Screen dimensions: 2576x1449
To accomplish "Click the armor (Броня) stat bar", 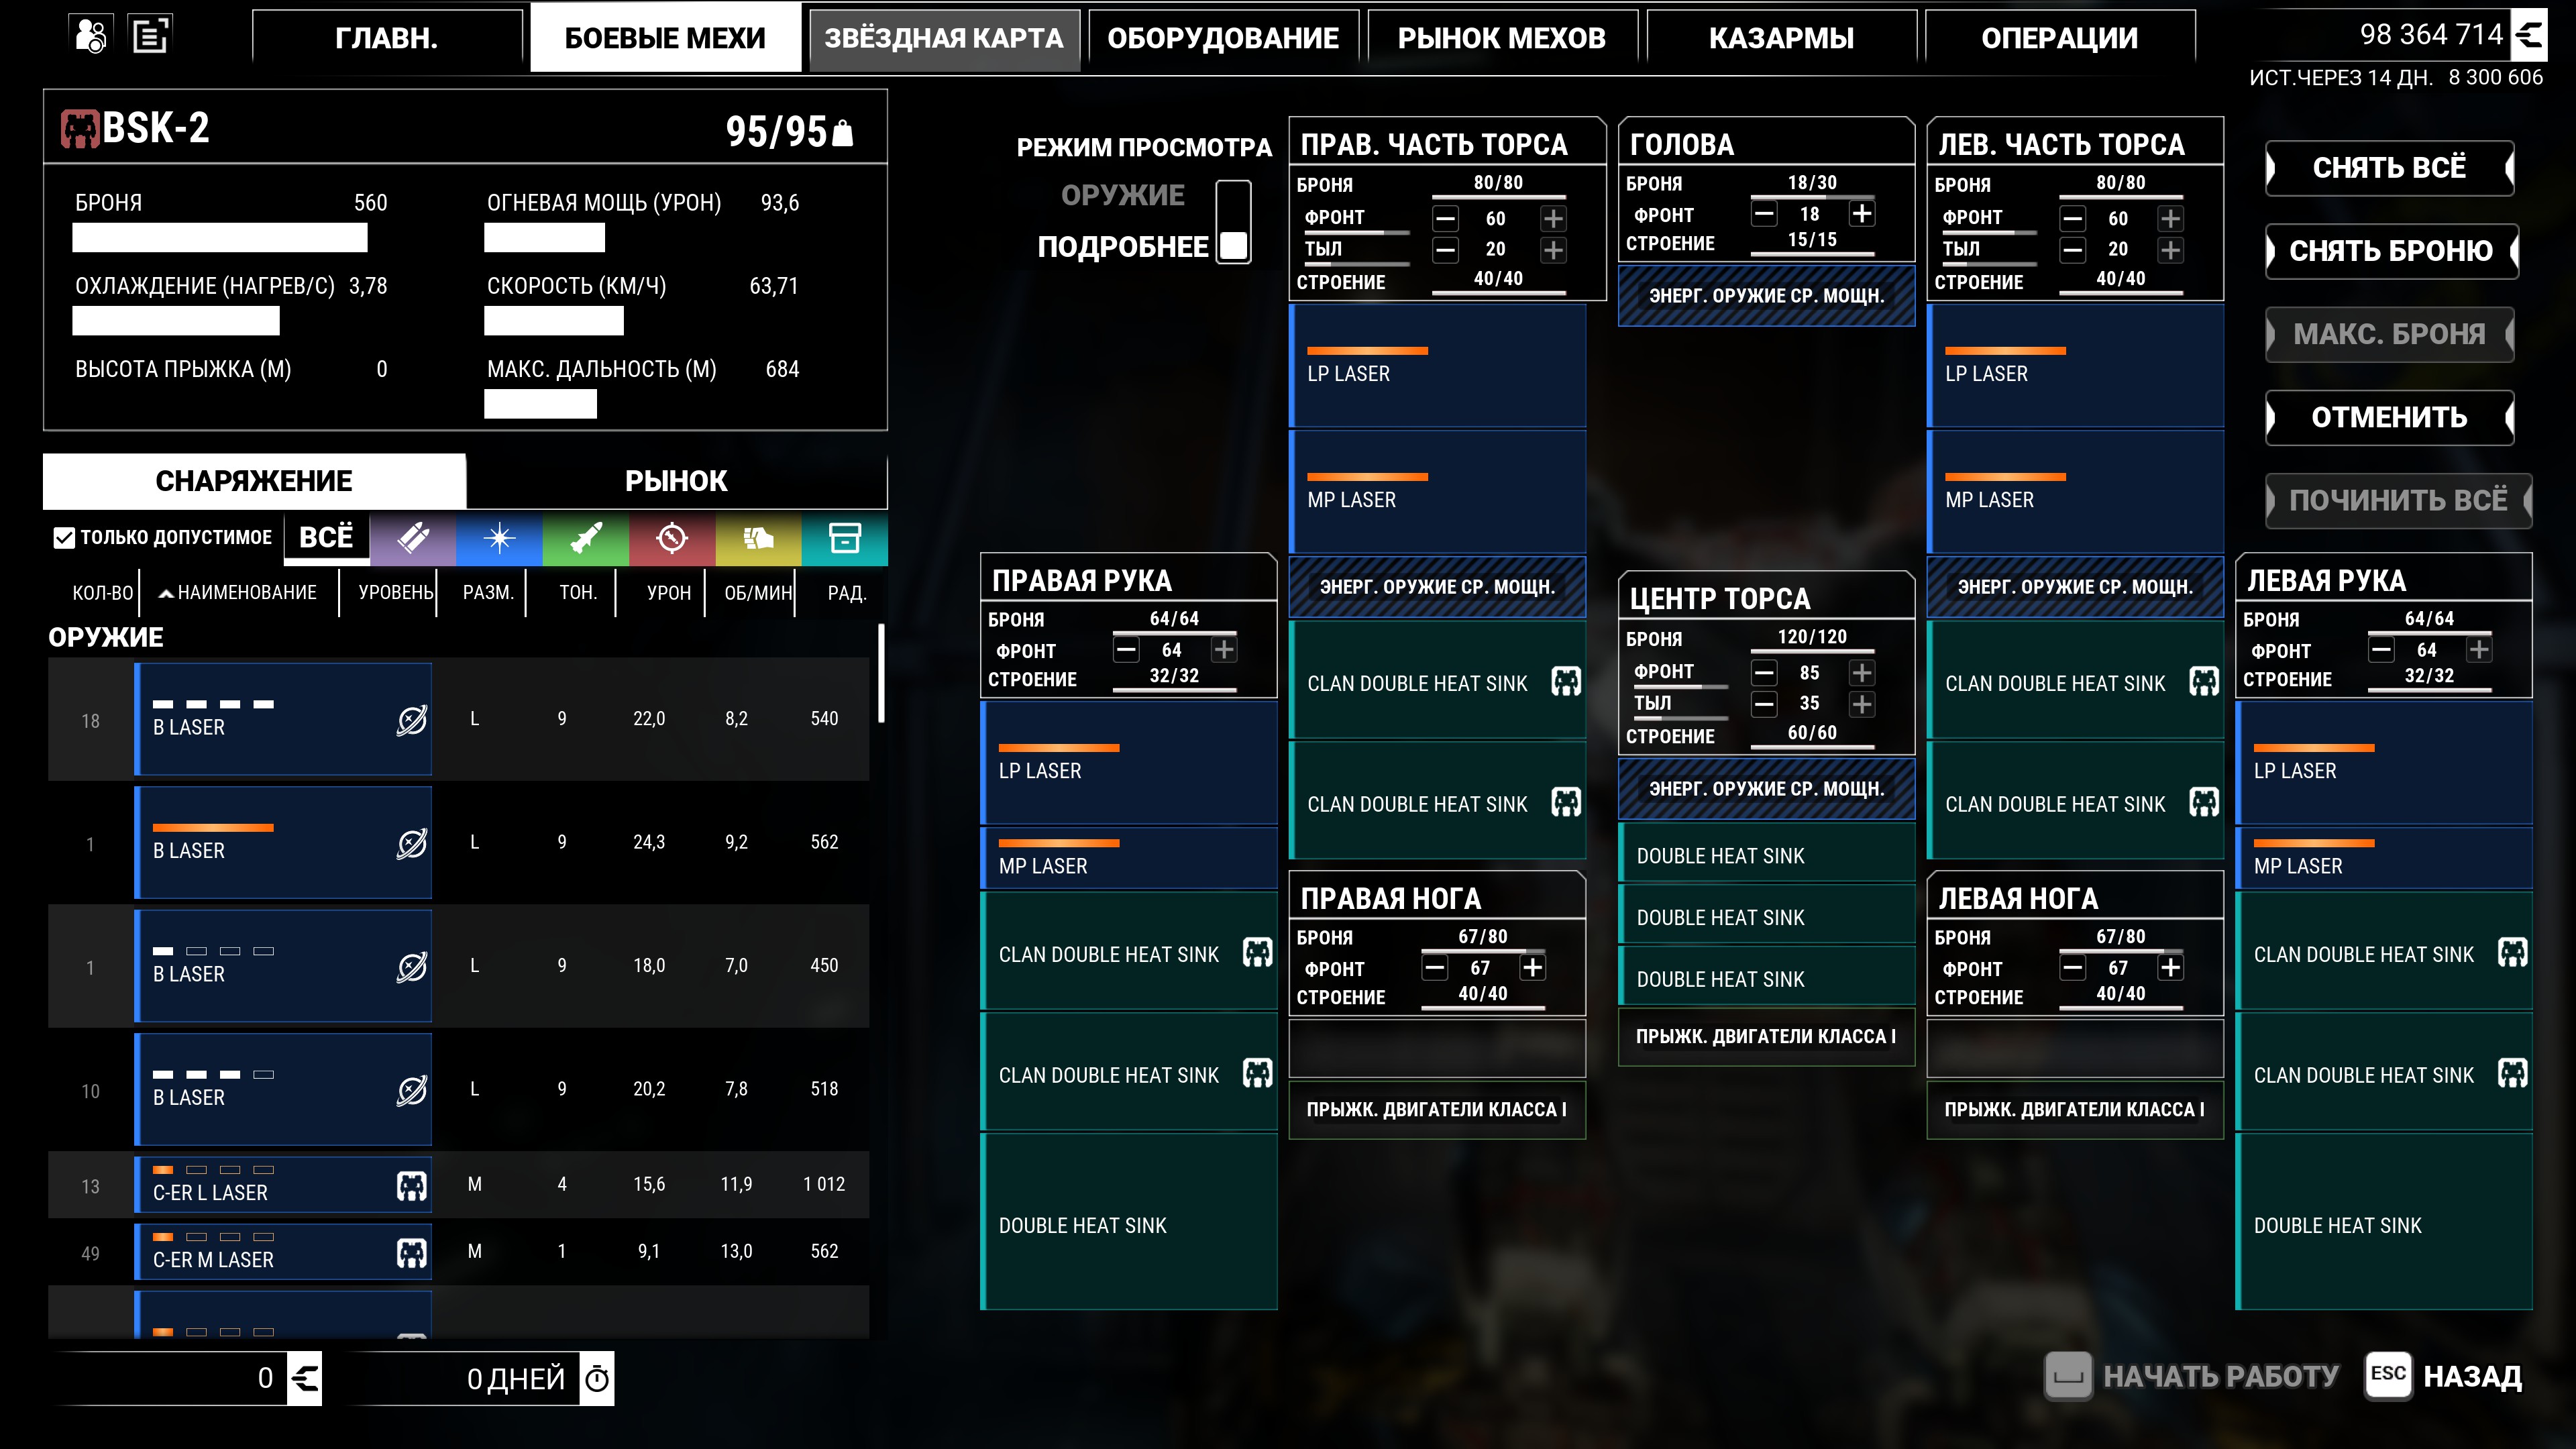I will pos(220,238).
